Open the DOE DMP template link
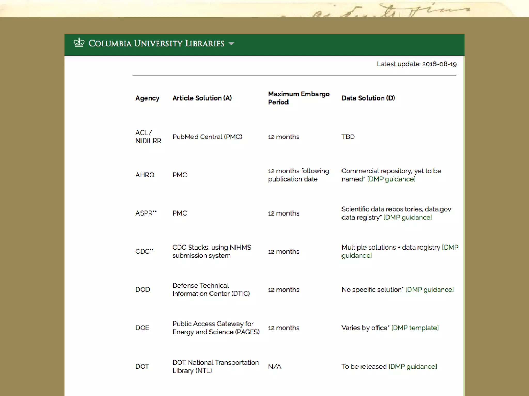The height and width of the screenshot is (396, 529). click(x=415, y=328)
